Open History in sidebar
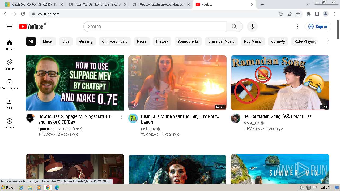The height and width of the screenshot is (191, 340). pyautogui.click(x=10, y=124)
